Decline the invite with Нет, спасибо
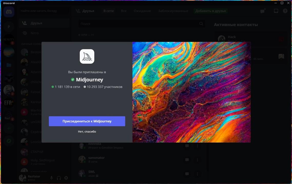The image size is (292, 184). pos(87,131)
